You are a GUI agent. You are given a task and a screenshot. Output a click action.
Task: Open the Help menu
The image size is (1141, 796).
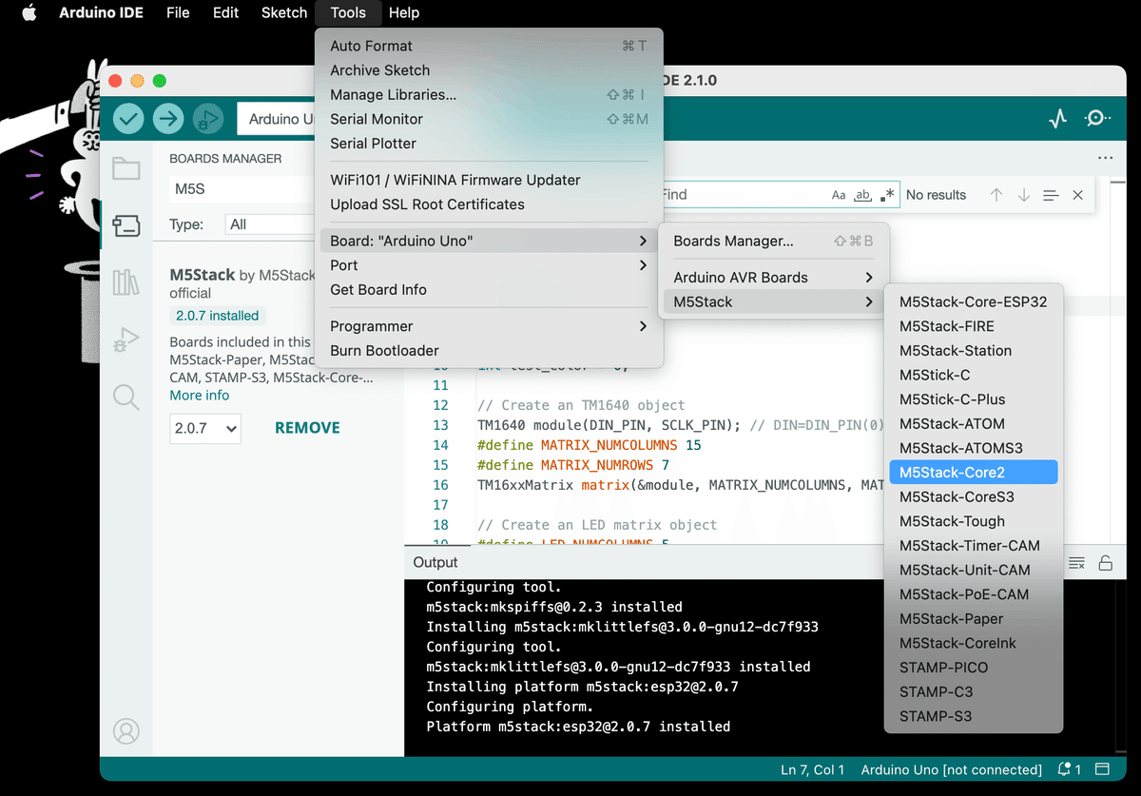404,13
